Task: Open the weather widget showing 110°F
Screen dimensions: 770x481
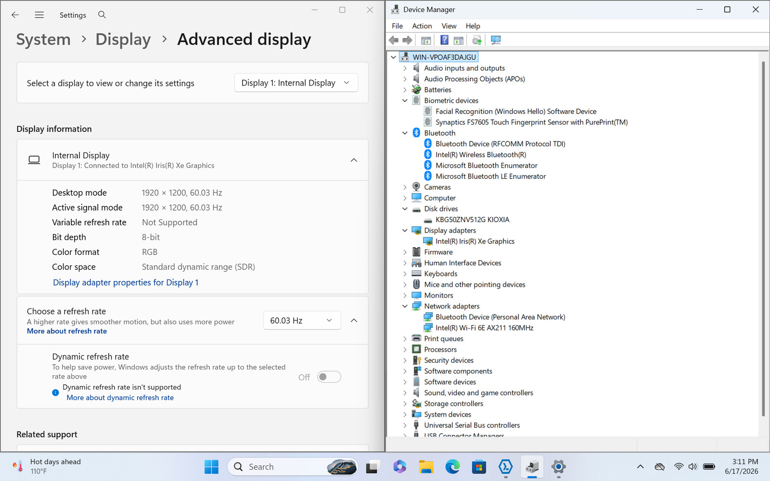Action: point(47,467)
